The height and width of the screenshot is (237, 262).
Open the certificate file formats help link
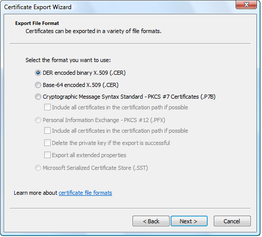click(85, 193)
